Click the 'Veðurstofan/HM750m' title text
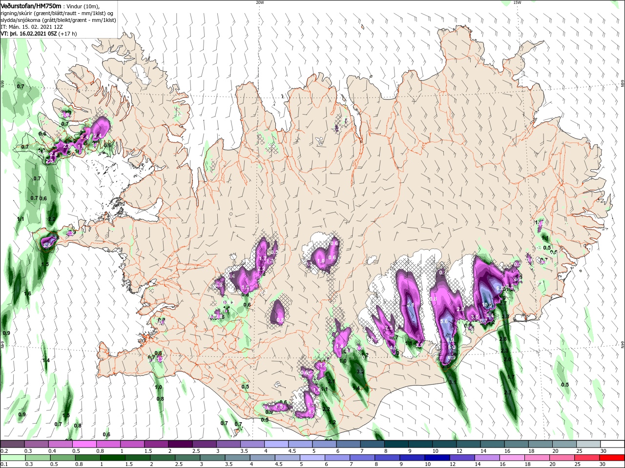Viewport: 625px width, 468px height. pyautogui.click(x=31, y=5)
